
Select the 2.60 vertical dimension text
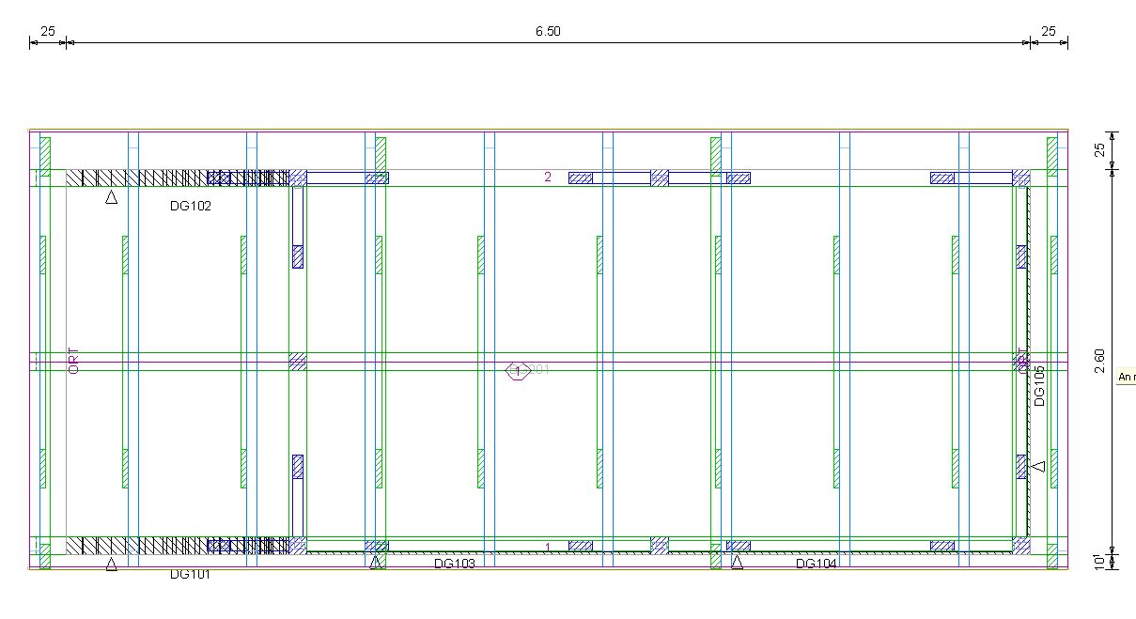(x=1100, y=361)
